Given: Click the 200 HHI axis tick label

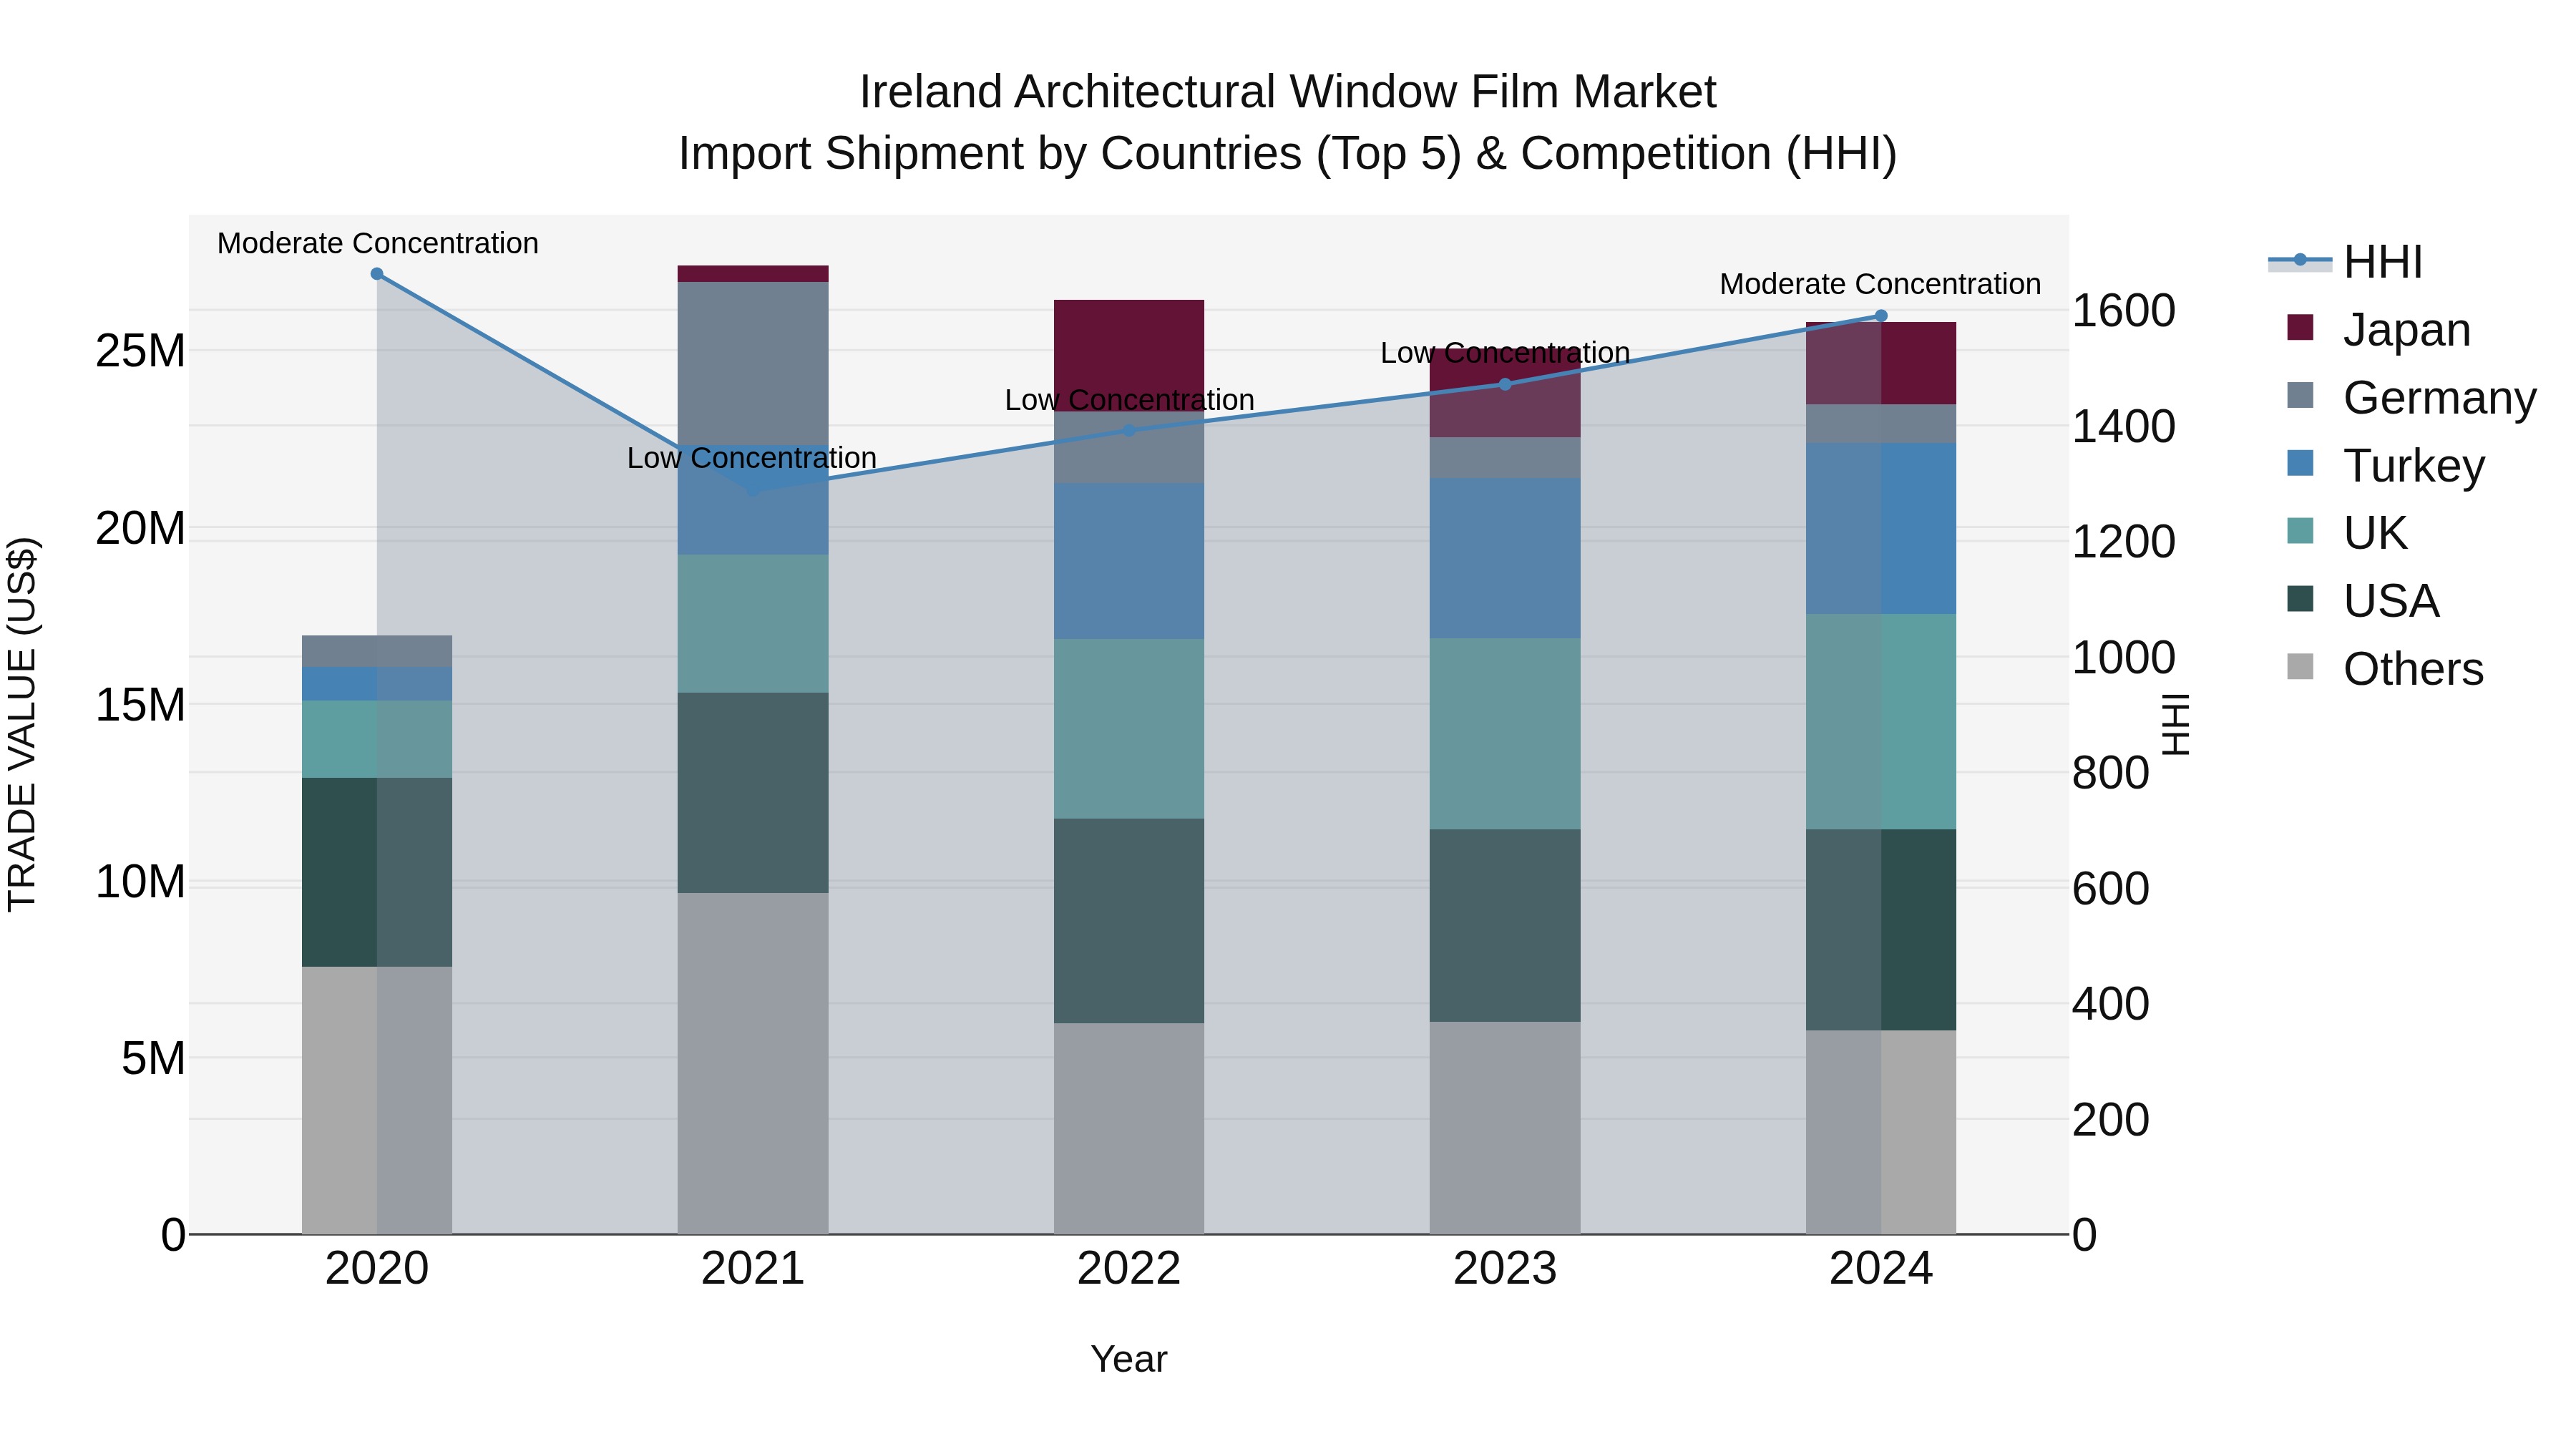Looking at the screenshot, I should pos(2110,1120).
